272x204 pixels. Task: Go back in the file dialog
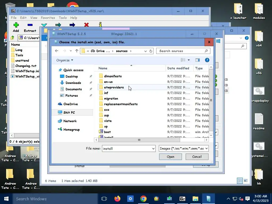click(x=57, y=51)
